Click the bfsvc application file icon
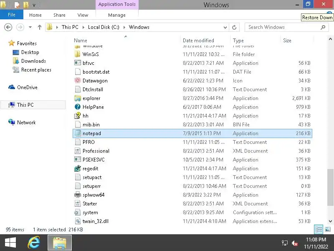Image resolution: width=334 pixels, height=251 pixels. point(78,63)
